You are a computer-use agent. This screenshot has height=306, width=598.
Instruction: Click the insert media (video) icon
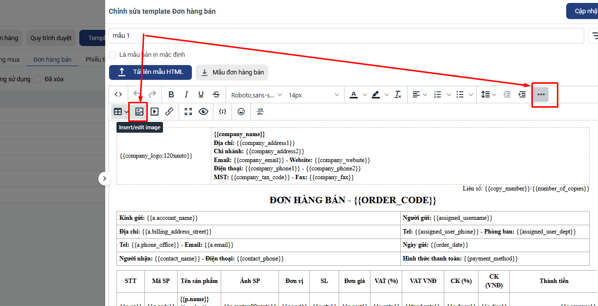click(x=155, y=112)
